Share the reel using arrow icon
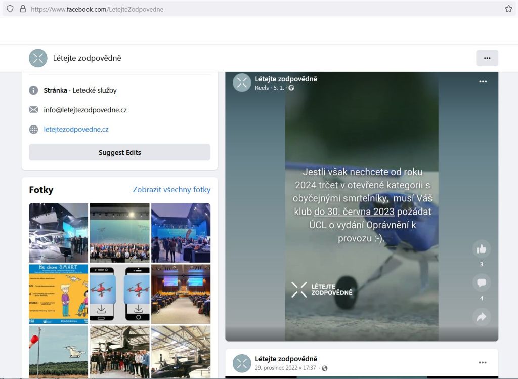The image size is (518, 379). click(481, 317)
